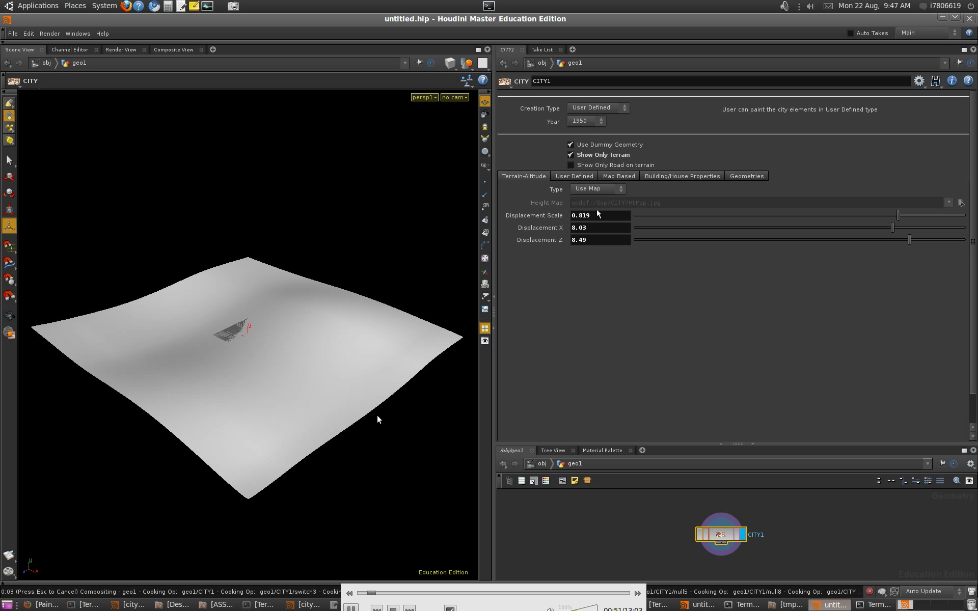Toggle point snapping magnet icon
Screen dimensions: 978x611
click(9, 280)
